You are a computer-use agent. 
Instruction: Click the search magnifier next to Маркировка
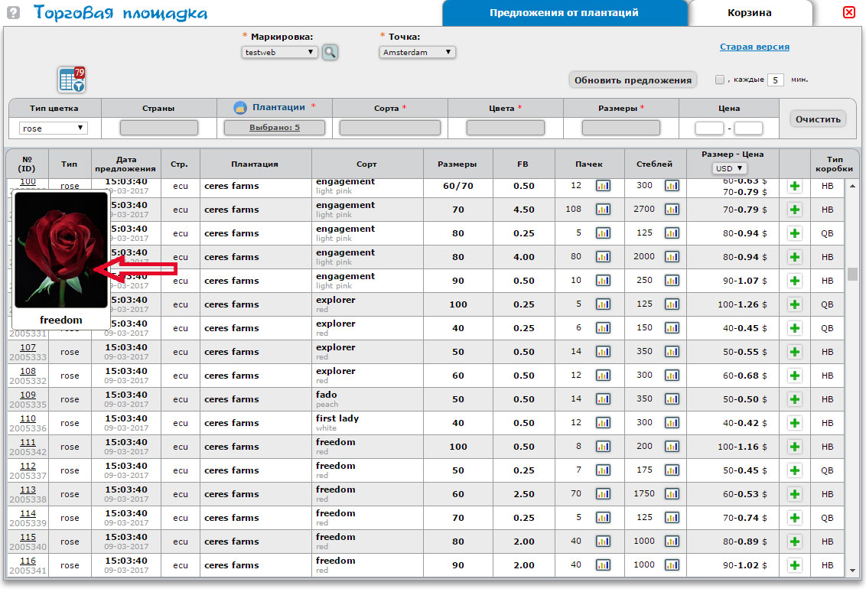(x=330, y=52)
